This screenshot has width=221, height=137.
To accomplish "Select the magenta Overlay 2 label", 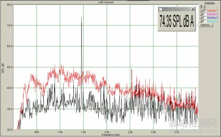I will pyautogui.click(x=212, y=14).
